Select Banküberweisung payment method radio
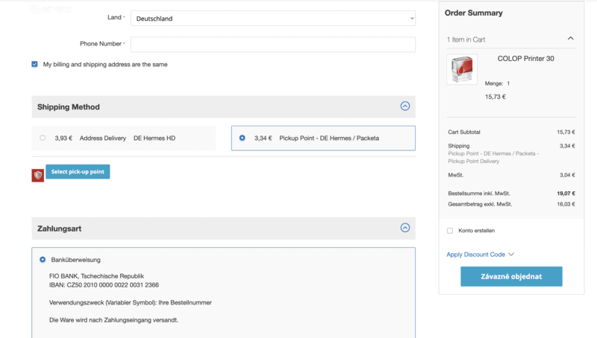This screenshot has width=597, height=338. 43,260
